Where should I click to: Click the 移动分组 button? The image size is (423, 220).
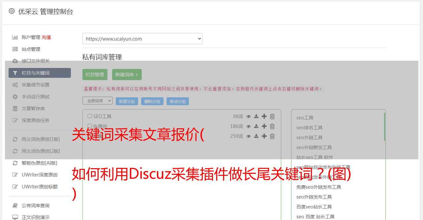coord(178,101)
